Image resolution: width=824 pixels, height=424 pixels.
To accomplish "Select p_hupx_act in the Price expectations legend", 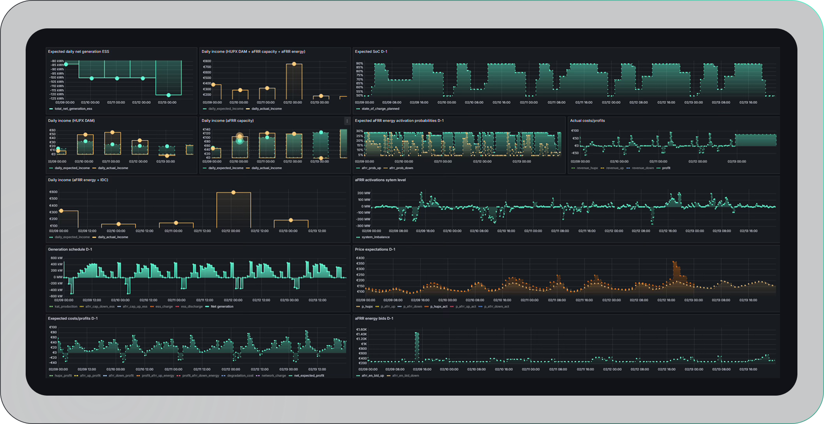I will [x=439, y=307].
